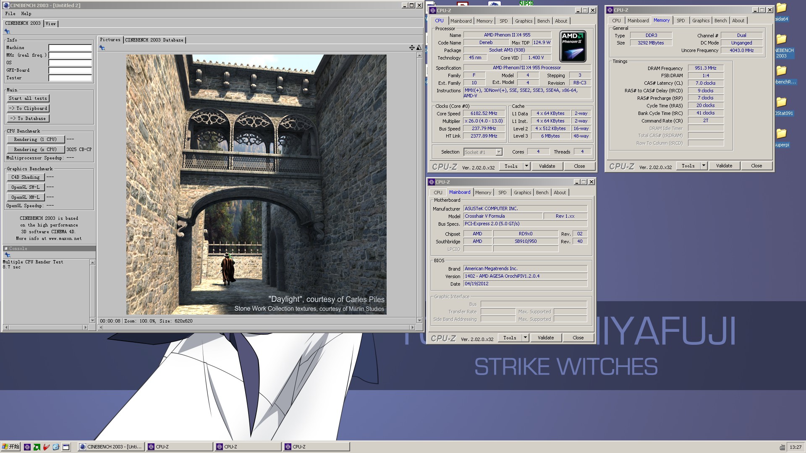Click the To Clipboard button
The width and height of the screenshot is (806, 453).
[28, 108]
